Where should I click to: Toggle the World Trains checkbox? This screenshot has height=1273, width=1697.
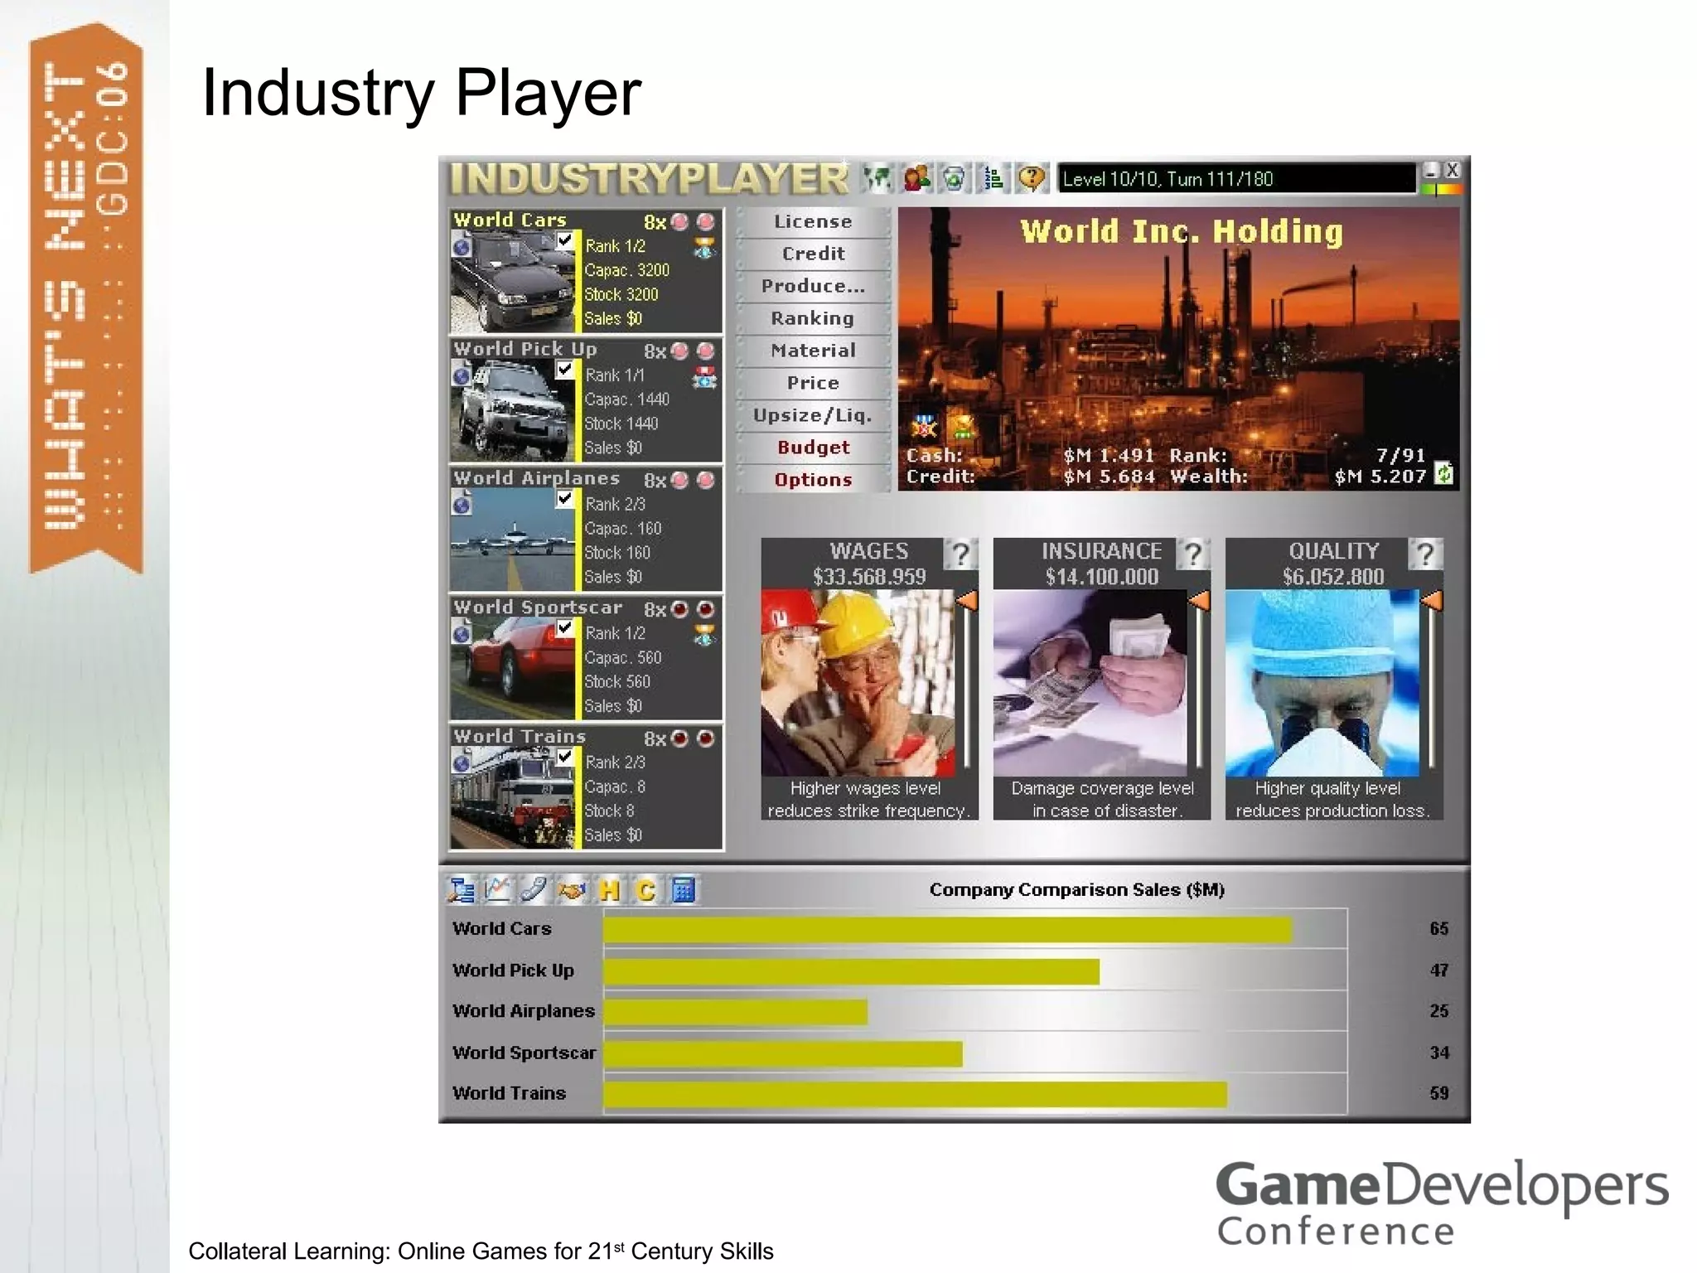(565, 757)
